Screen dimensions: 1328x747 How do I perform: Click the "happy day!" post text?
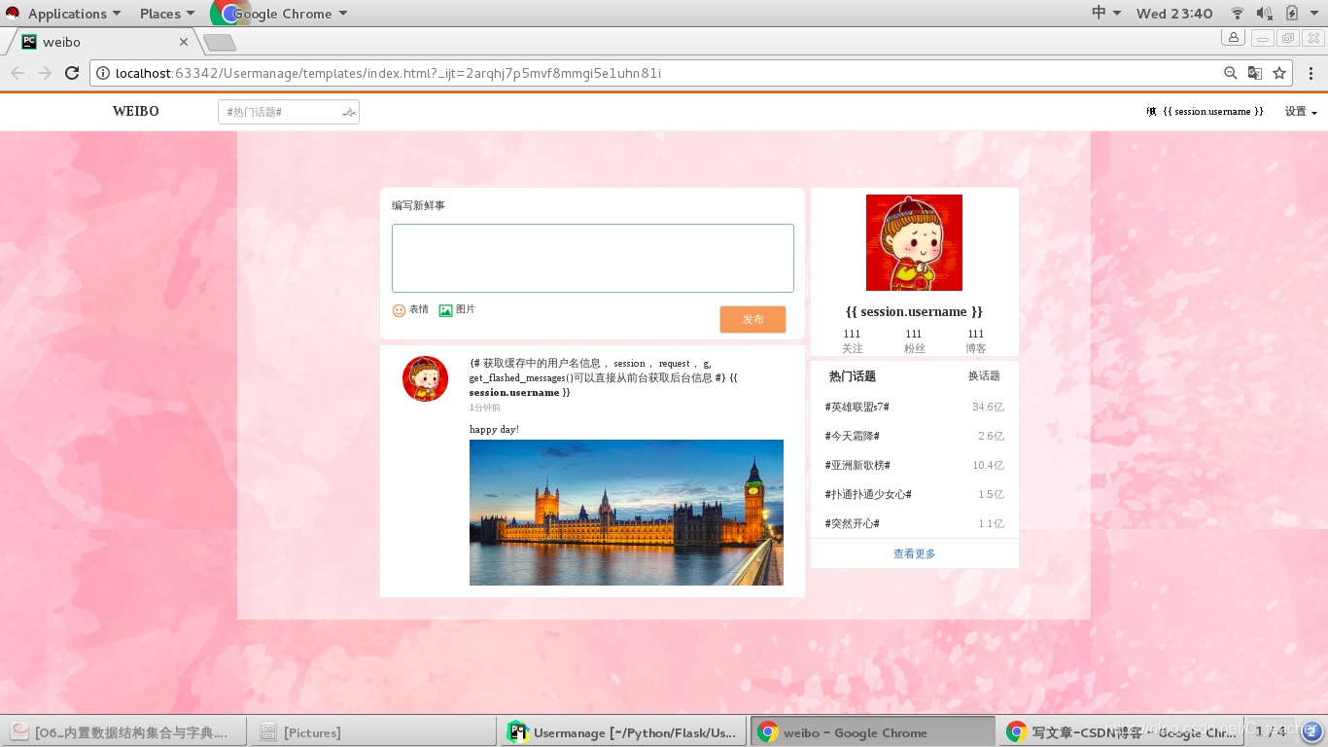click(x=494, y=429)
